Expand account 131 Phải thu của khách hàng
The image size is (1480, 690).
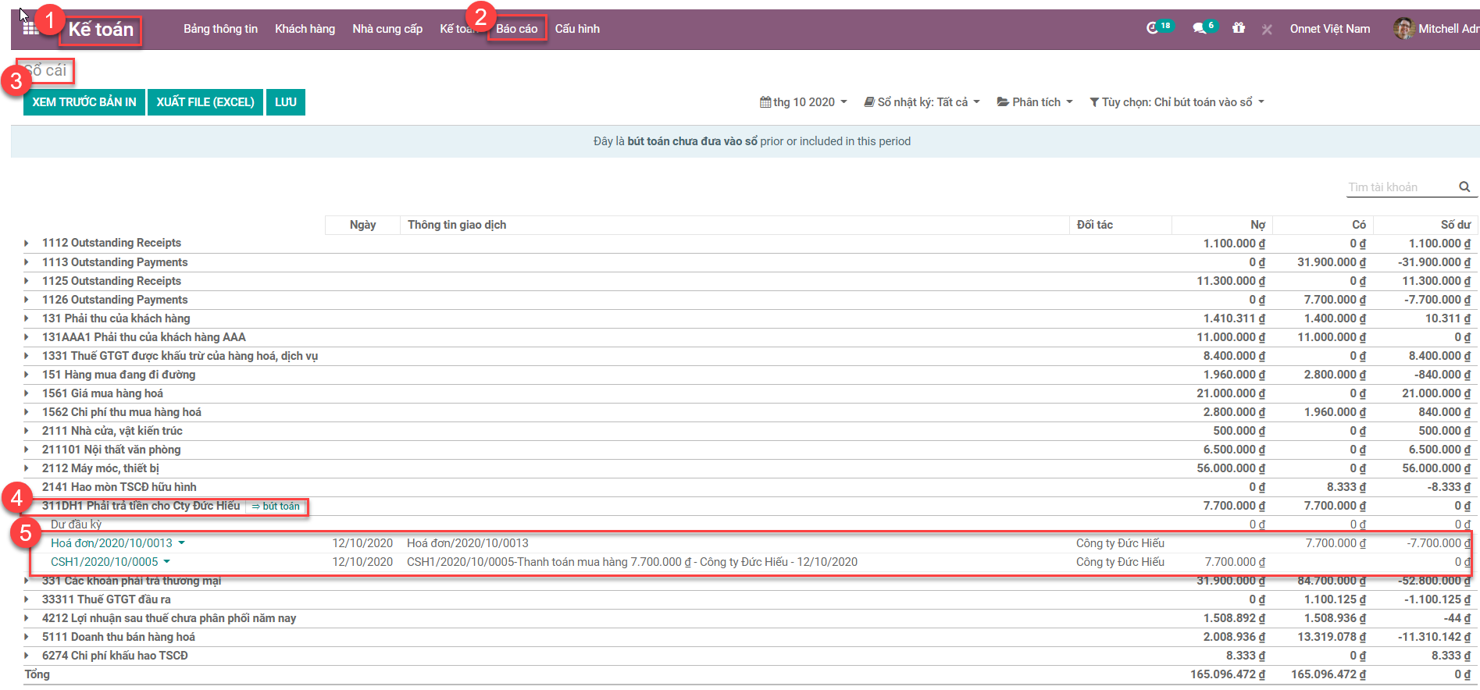pos(27,318)
